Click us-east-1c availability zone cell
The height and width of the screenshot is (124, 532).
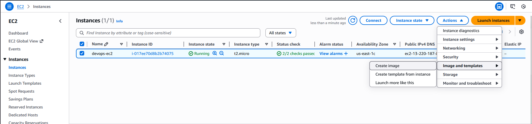point(366,54)
